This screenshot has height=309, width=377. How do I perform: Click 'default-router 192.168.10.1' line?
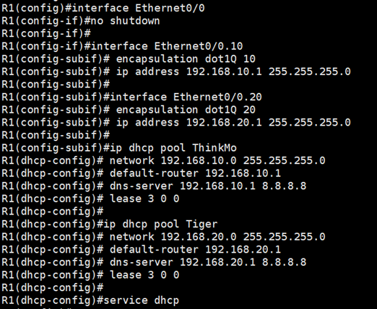pyautogui.click(x=142, y=173)
